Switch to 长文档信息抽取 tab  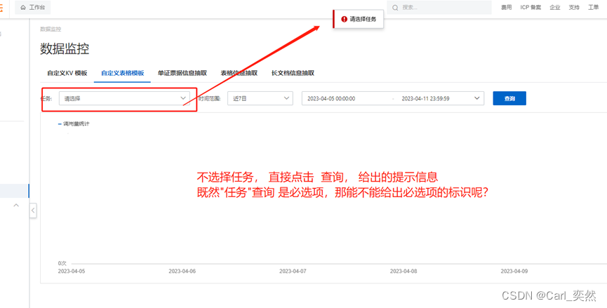click(293, 73)
